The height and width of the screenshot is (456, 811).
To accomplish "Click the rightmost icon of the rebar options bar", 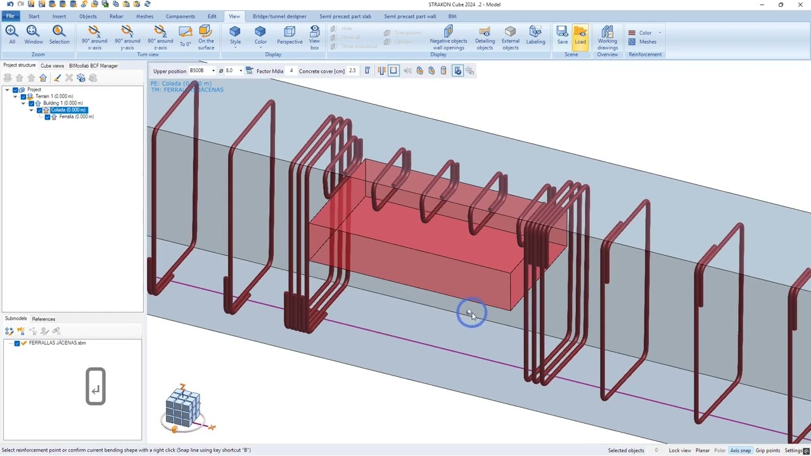I will coord(469,71).
